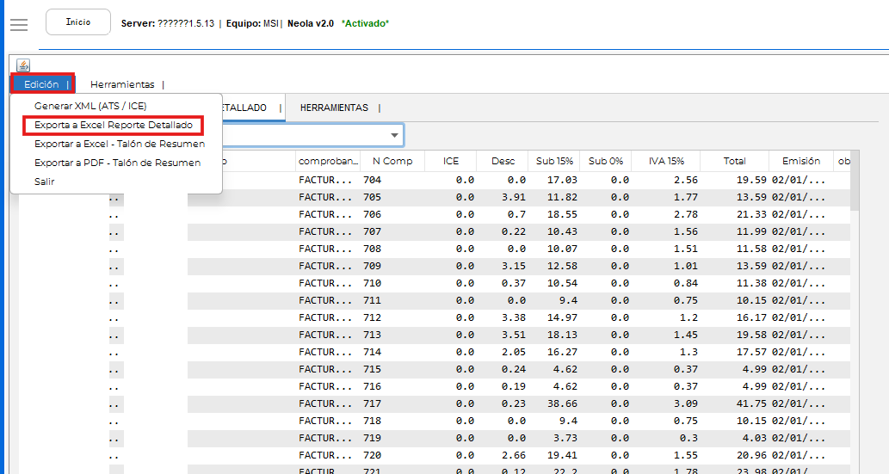
Task: Sort by the N Comp column header
Action: [x=392, y=161]
